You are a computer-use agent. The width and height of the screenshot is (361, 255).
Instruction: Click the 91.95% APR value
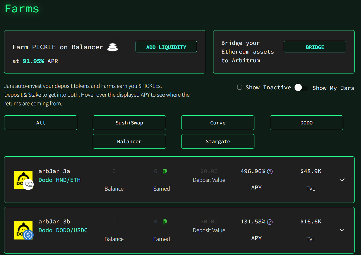(33, 61)
